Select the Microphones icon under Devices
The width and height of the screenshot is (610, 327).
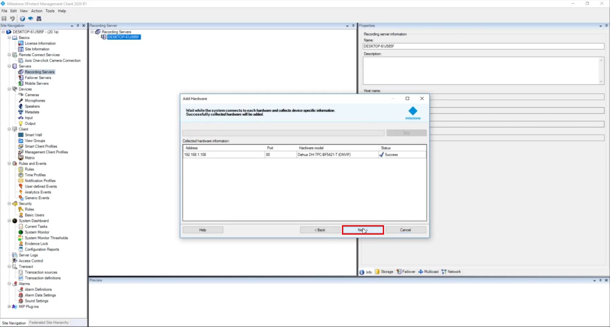click(x=21, y=101)
